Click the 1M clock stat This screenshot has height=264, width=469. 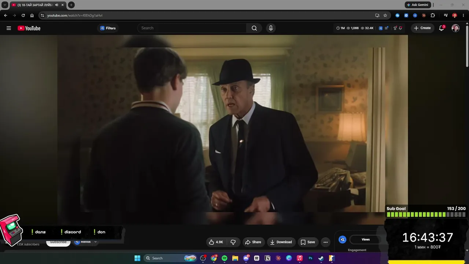click(341, 28)
